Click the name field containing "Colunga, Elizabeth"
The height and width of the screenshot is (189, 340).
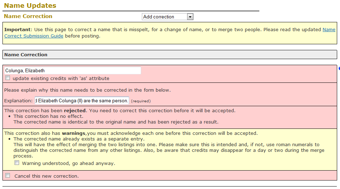coord(73,70)
